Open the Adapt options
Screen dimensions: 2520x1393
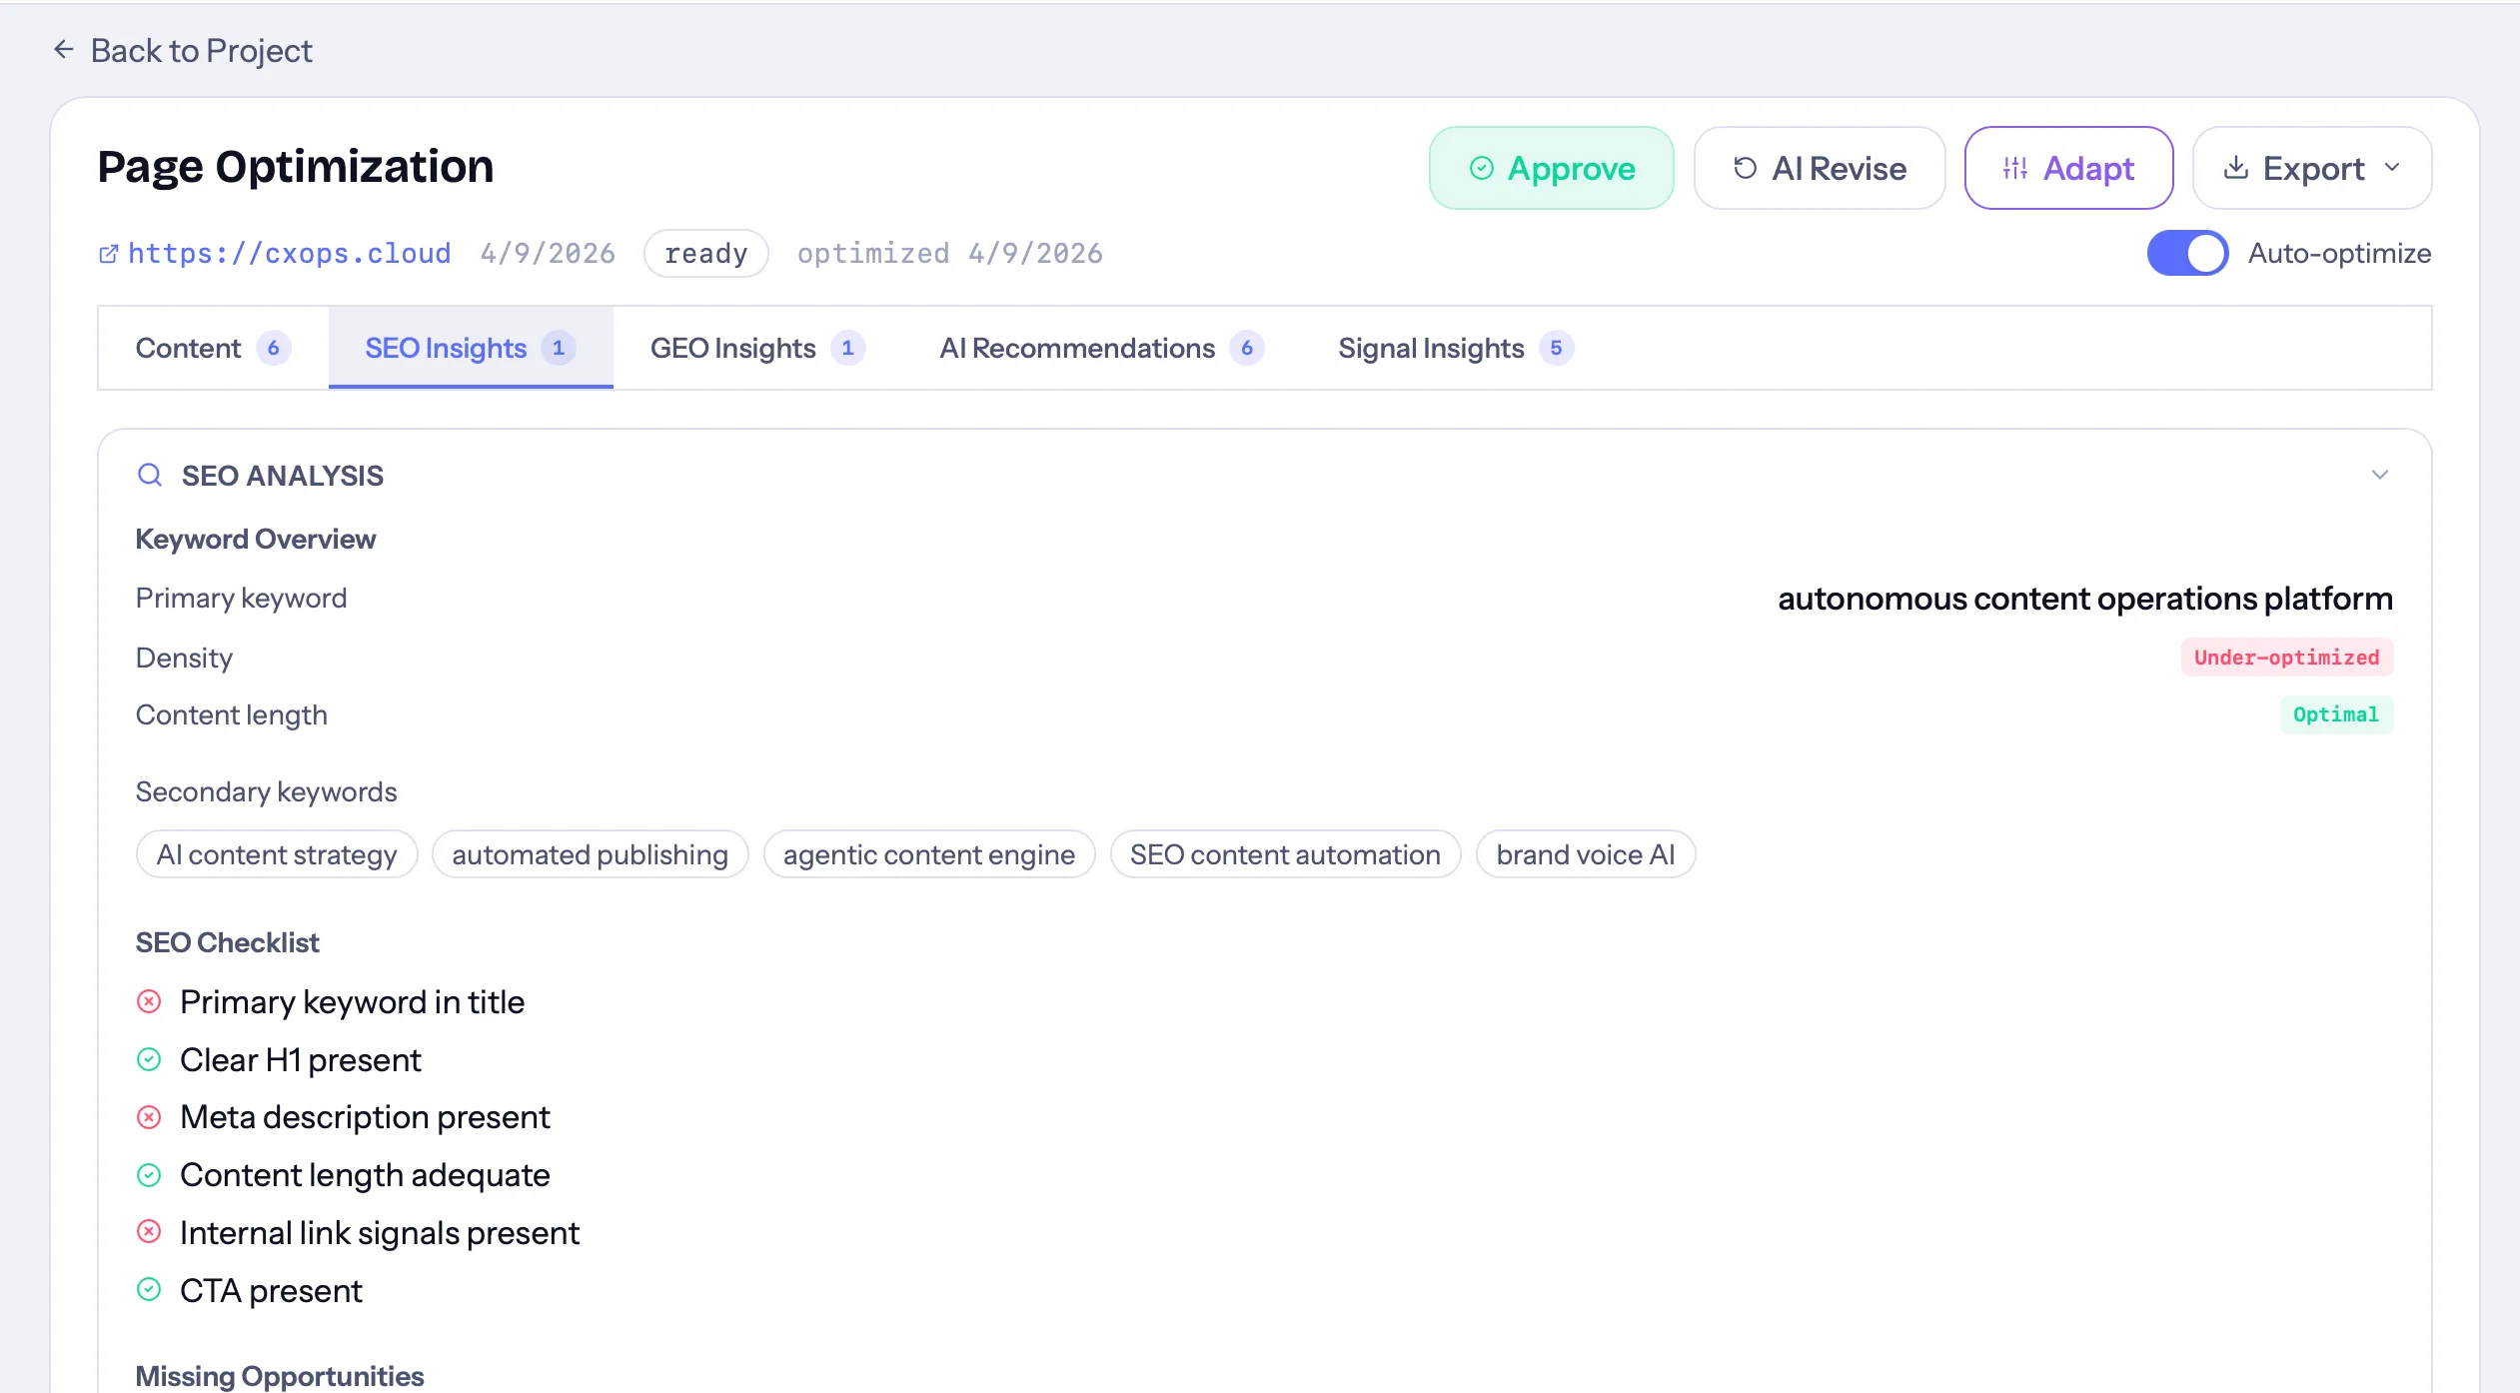[2068, 168]
